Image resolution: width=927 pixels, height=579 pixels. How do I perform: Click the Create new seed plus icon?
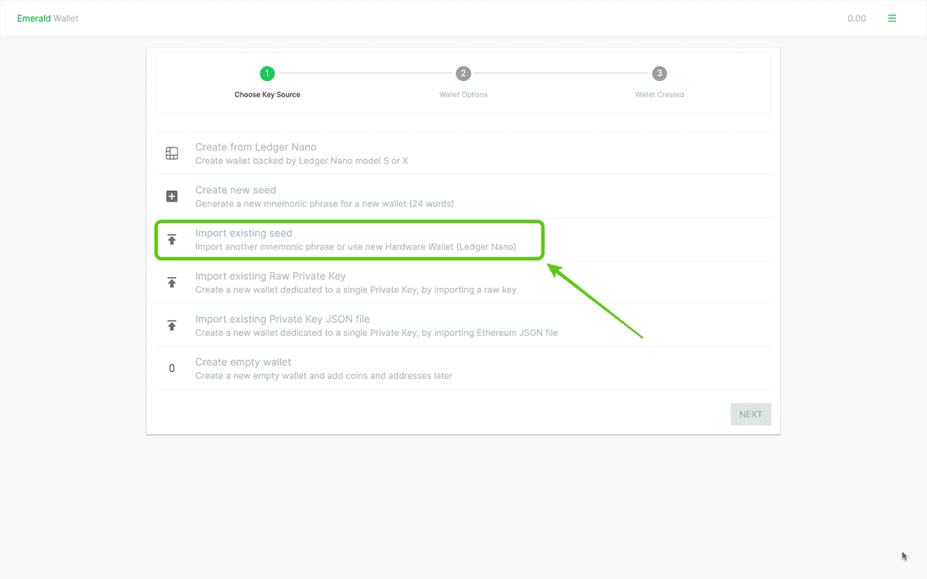(x=171, y=196)
